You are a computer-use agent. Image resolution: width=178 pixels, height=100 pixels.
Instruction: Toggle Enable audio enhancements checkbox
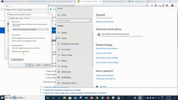coord(13,51)
